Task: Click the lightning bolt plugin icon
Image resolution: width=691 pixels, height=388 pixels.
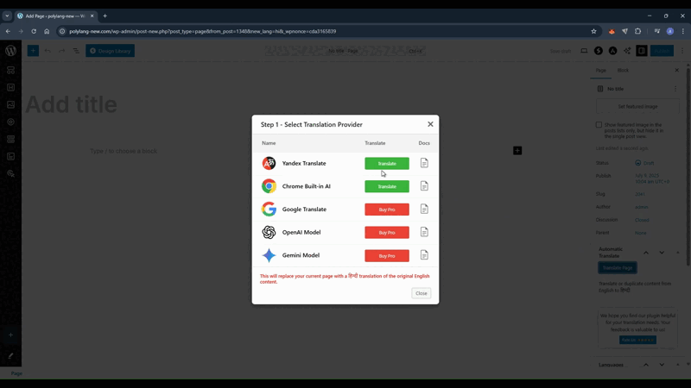Action: (598, 51)
